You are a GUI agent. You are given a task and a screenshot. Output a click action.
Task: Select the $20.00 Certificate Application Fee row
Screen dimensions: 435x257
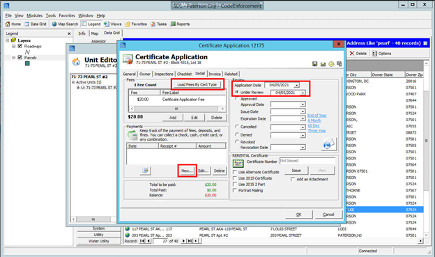click(x=177, y=100)
